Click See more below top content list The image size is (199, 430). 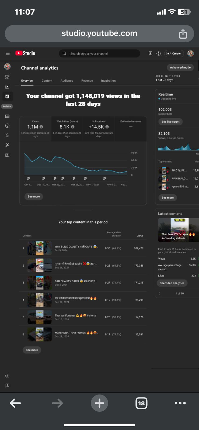point(32,350)
